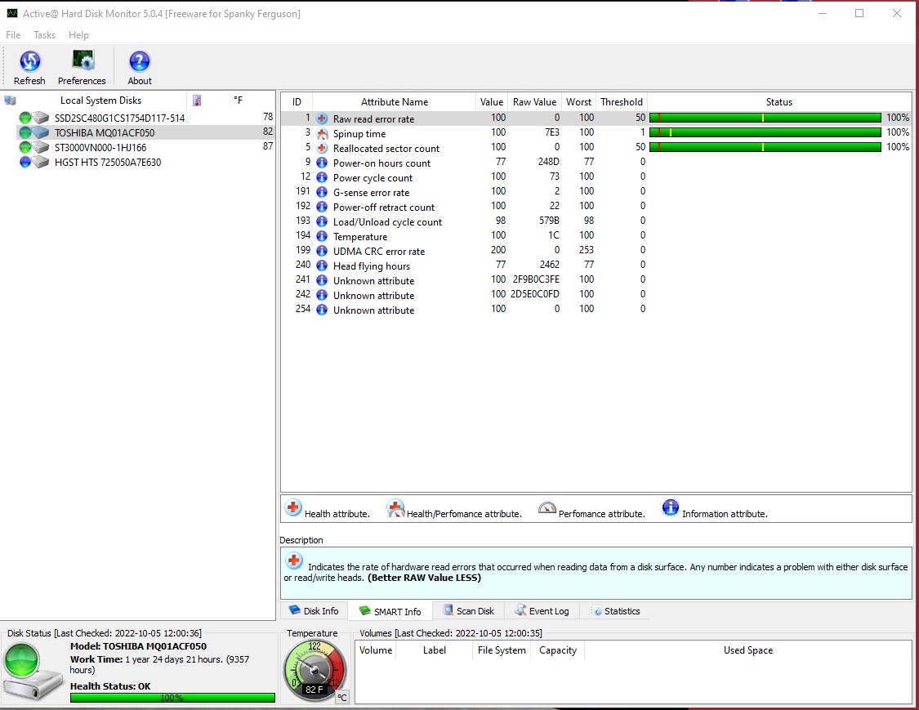The image size is (919, 710).
Task: Click the Temperature attribute info icon
Action: tap(322, 237)
